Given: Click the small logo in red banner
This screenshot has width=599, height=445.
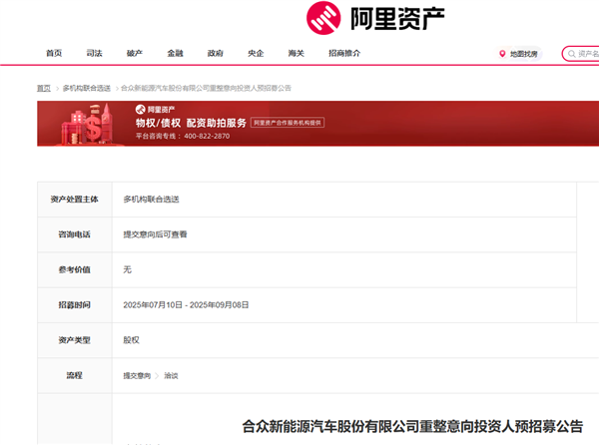Looking at the screenshot, I should [x=141, y=109].
